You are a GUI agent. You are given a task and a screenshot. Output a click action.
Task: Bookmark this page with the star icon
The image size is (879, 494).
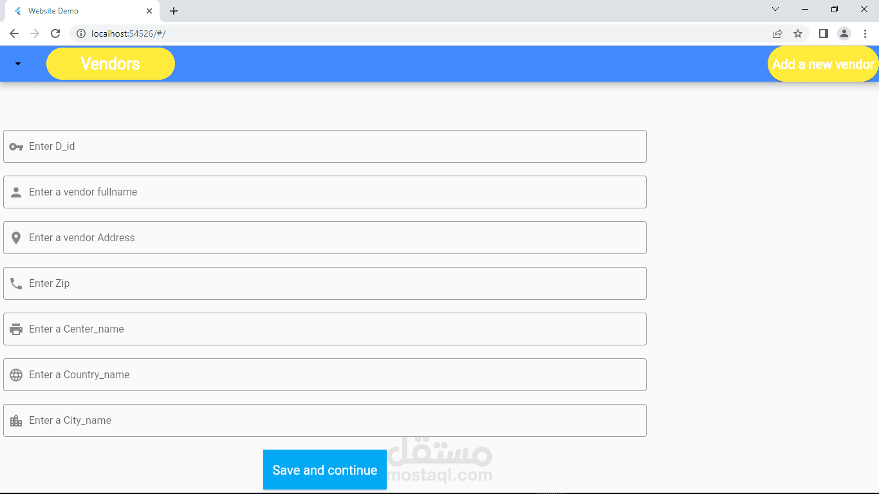[x=798, y=33]
